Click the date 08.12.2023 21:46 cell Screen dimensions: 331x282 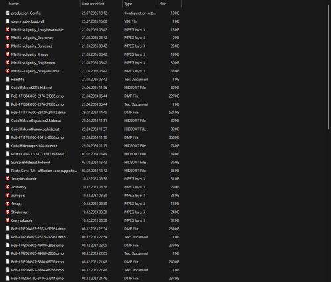tap(95, 279)
